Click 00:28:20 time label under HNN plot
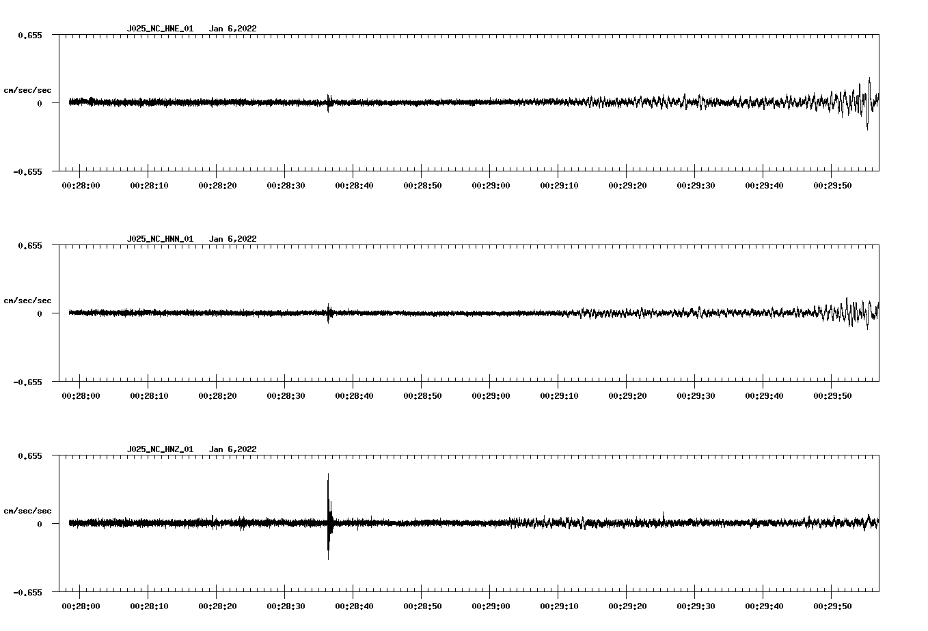928x631 pixels. tap(217, 395)
